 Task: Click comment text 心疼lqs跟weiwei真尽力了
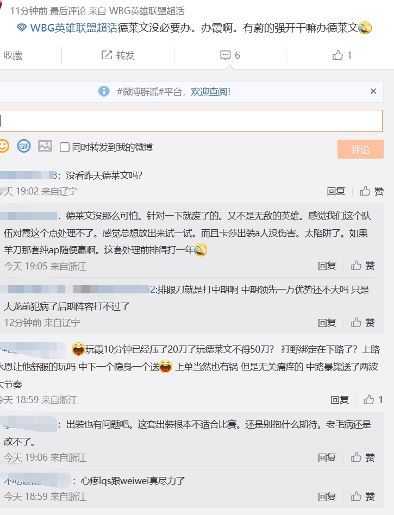tap(133, 481)
